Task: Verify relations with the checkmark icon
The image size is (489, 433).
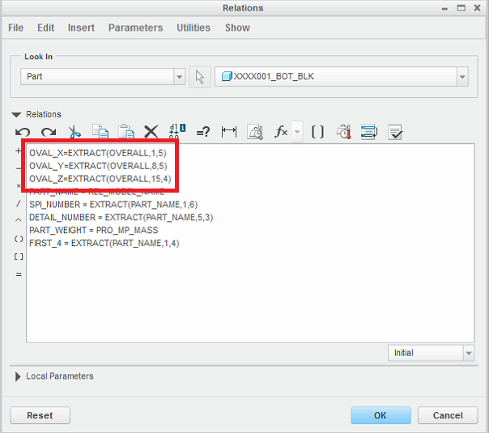Action: click(x=395, y=132)
